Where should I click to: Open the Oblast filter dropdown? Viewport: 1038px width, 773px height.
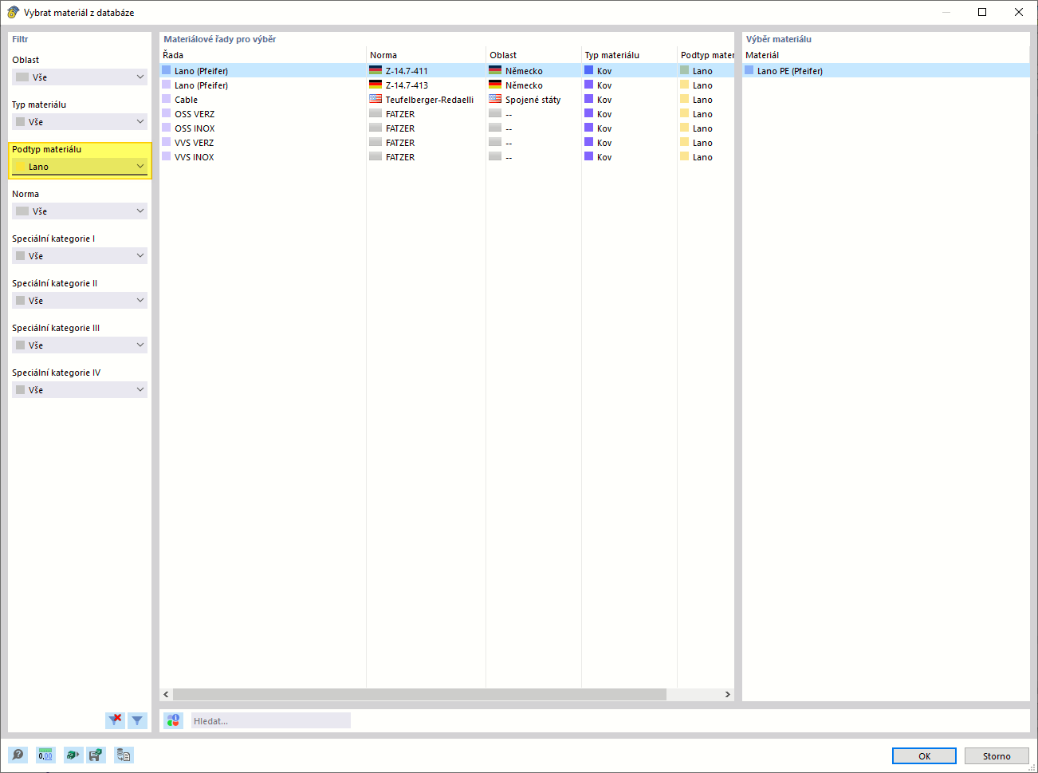[80, 77]
